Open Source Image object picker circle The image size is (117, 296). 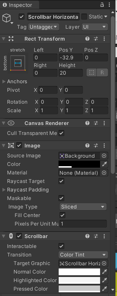pyautogui.click(x=104, y=156)
